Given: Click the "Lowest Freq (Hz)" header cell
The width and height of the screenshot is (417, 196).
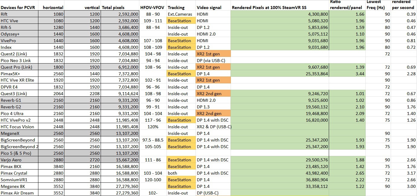Looking at the screenshot, I should 378,5.
